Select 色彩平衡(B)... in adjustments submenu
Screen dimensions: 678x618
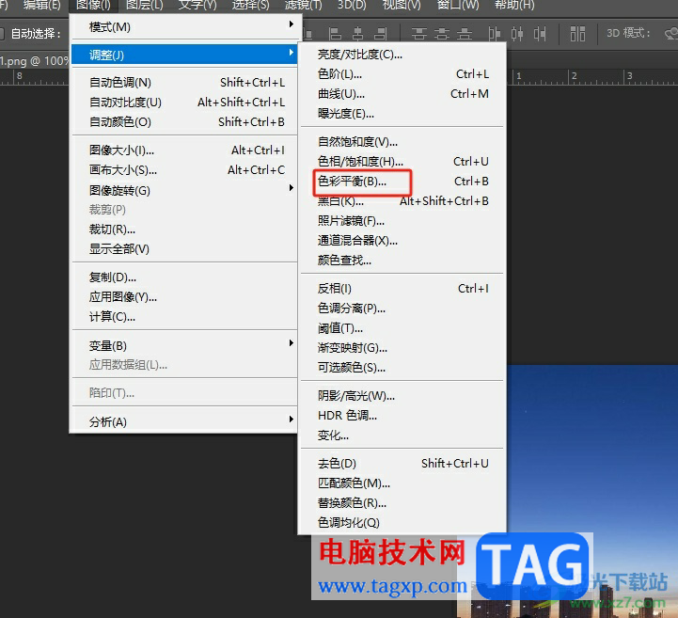[402, 182]
